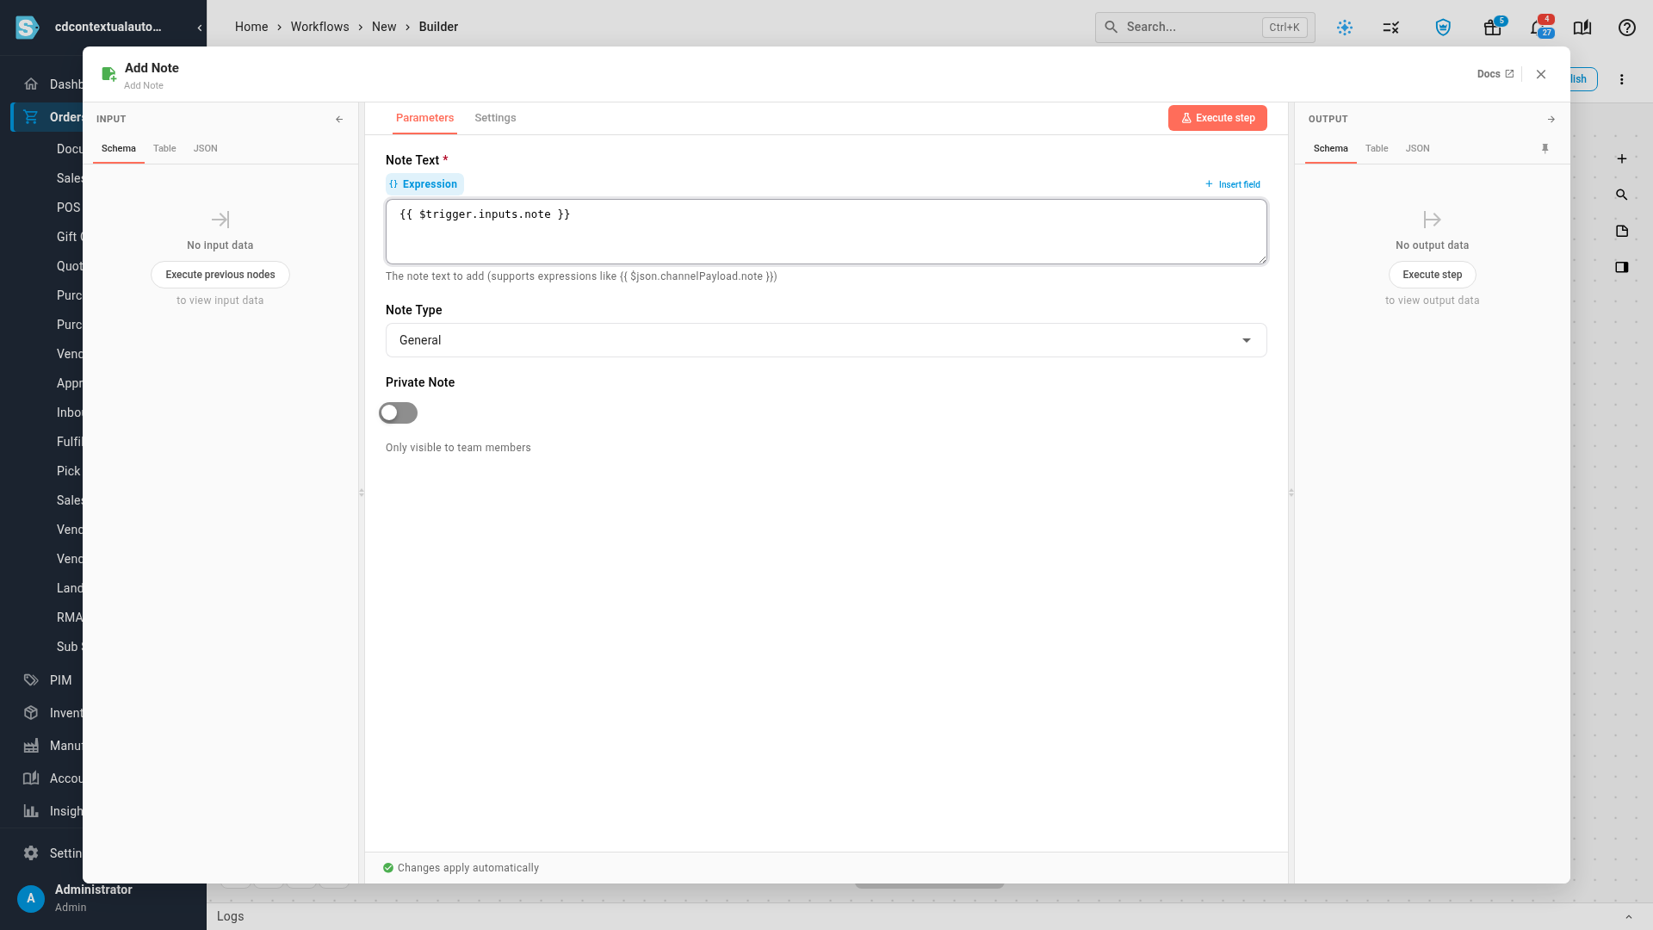Open PIM tag icon in sidebar

click(31, 679)
